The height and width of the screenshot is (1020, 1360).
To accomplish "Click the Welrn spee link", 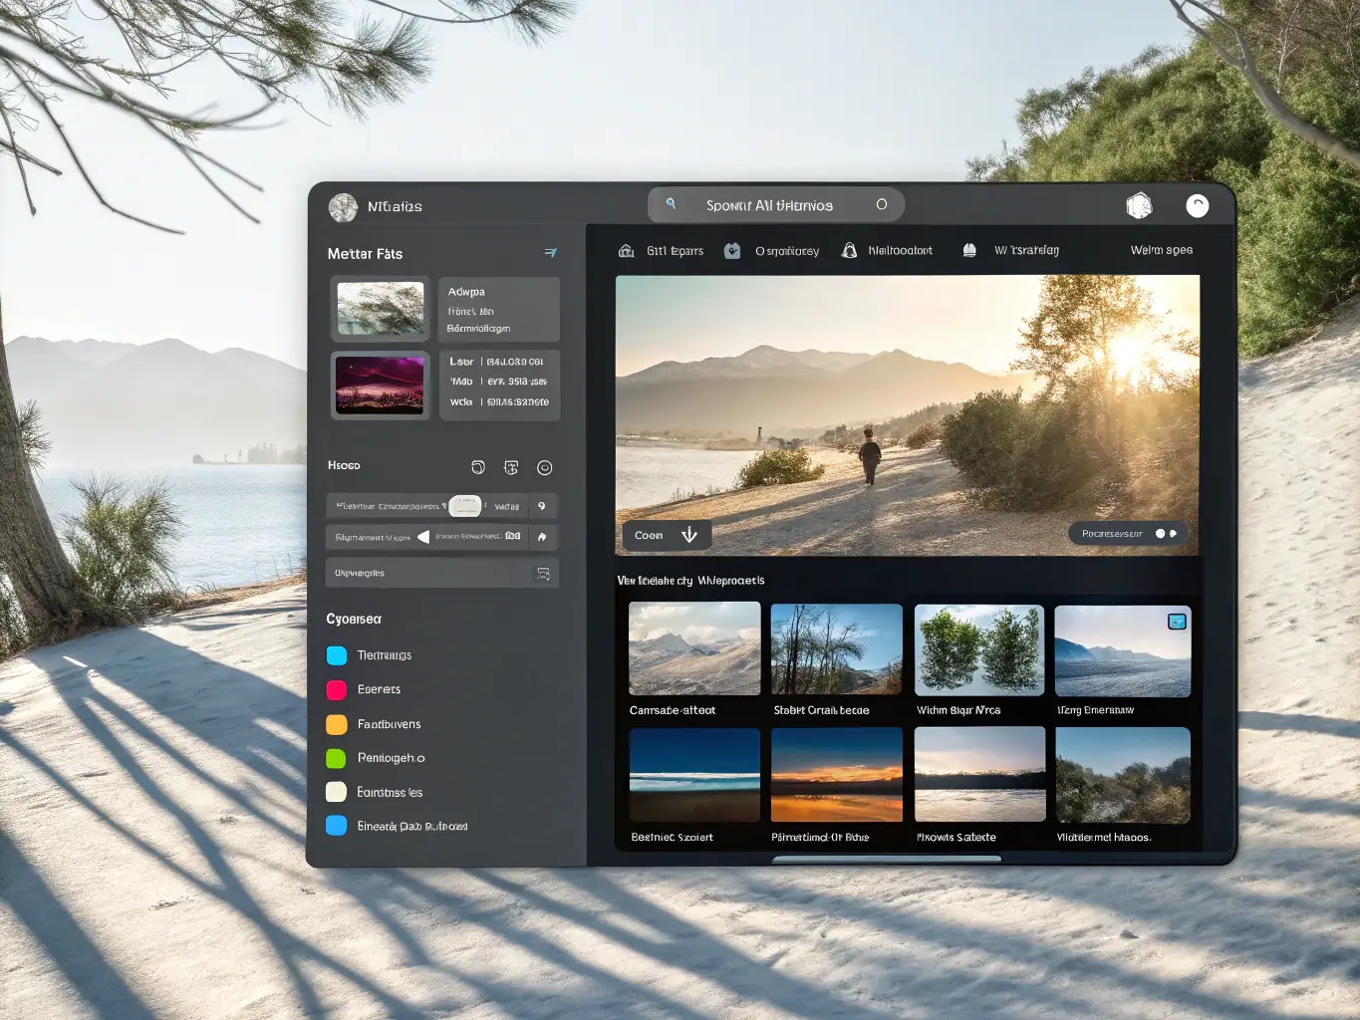I will (1161, 250).
